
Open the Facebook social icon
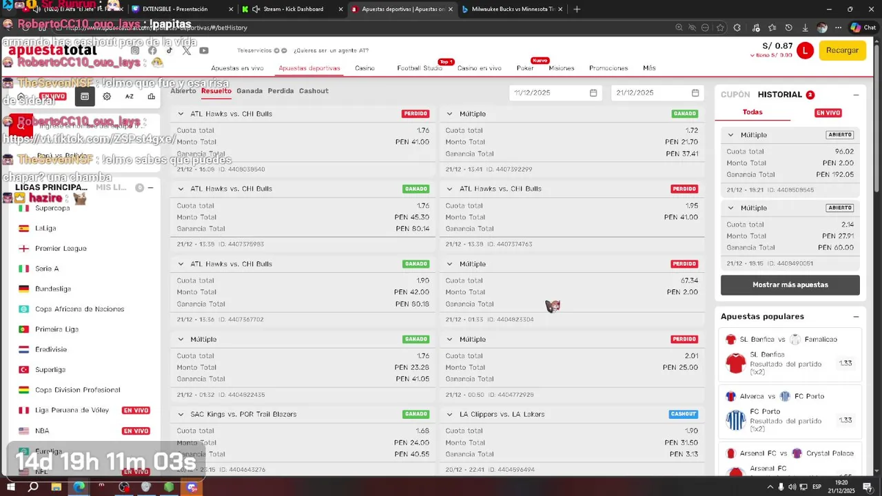tap(152, 50)
